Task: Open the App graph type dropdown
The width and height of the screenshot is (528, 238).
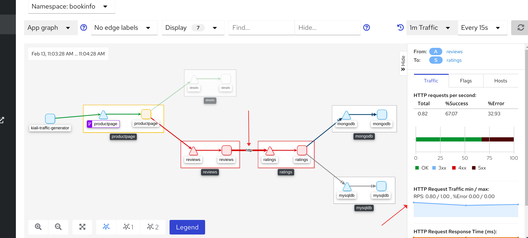Action: tap(51, 28)
